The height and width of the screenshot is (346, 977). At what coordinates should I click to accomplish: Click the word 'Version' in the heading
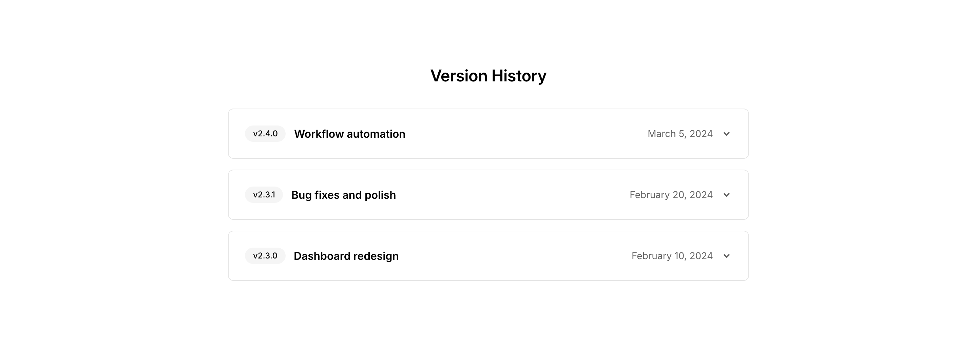coord(459,76)
